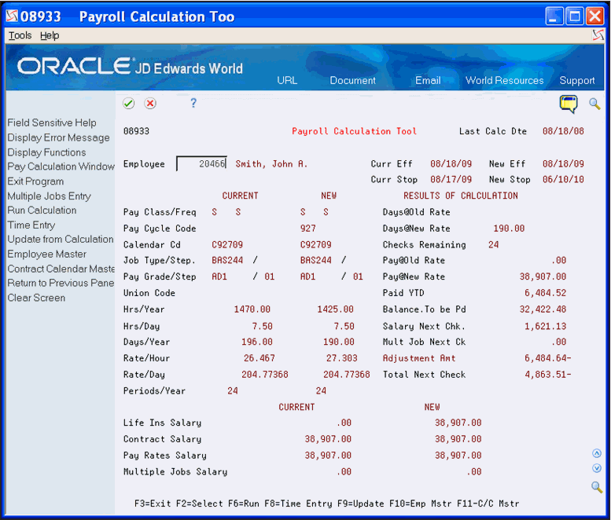Click the URL header link
This screenshot has height=520, width=611.
[x=287, y=81]
